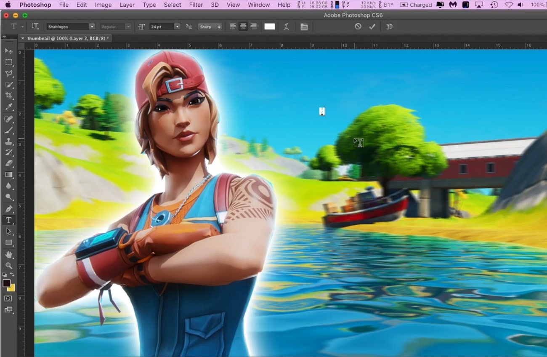The height and width of the screenshot is (357, 547).
Task: Swap foreground and background colors
Action: (x=12, y=275)
